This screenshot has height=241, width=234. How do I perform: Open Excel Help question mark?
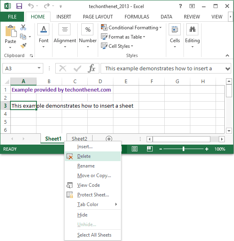point(180,6)
